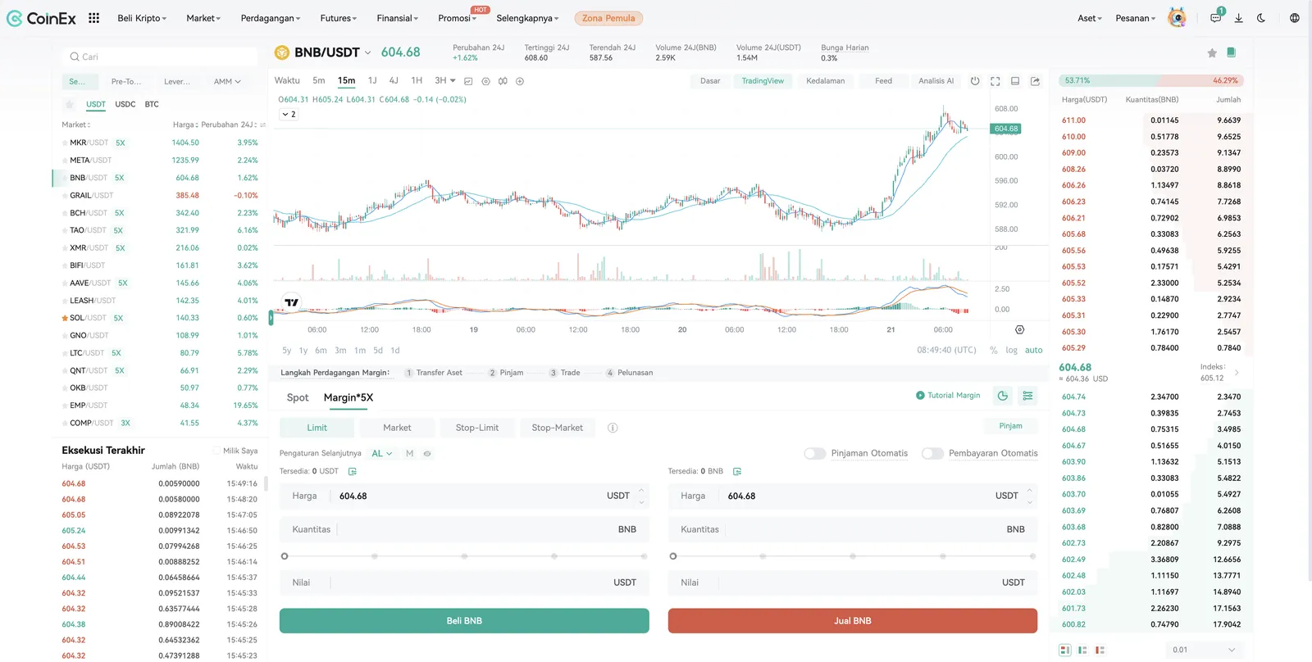Expand the Beli Kripto menu
1312x662 pixels.
(142, 18)
